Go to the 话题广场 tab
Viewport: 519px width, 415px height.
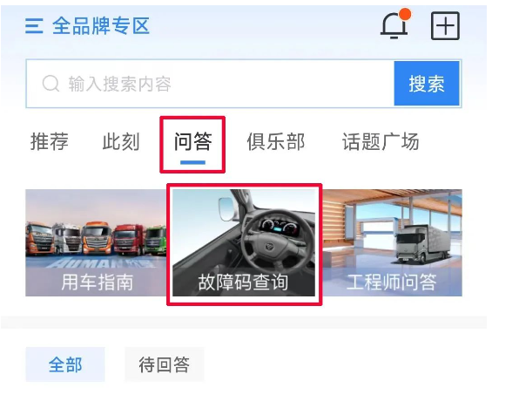pos(381,141)
